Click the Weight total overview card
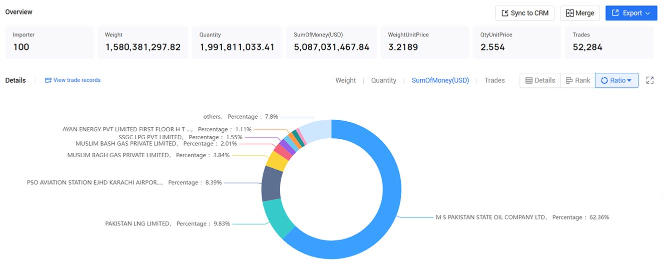The width and height of the screenshot is (663, 263). [143, 42]
